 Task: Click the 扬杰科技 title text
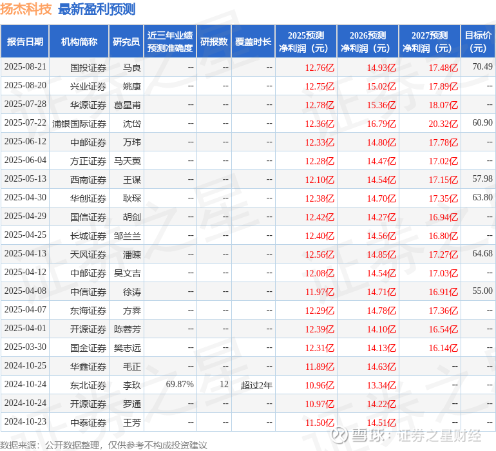(26, 9)
